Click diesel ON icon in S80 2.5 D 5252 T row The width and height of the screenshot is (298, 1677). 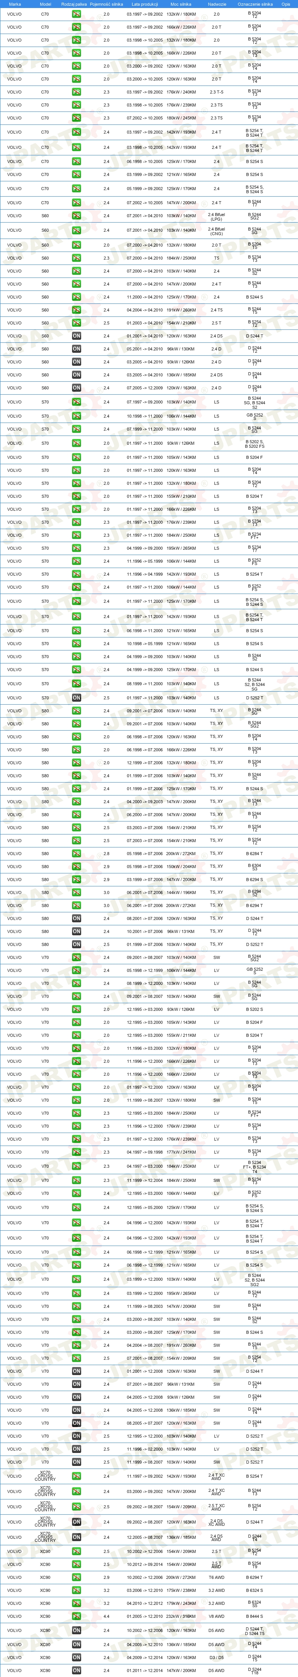[x=76, y=944]
